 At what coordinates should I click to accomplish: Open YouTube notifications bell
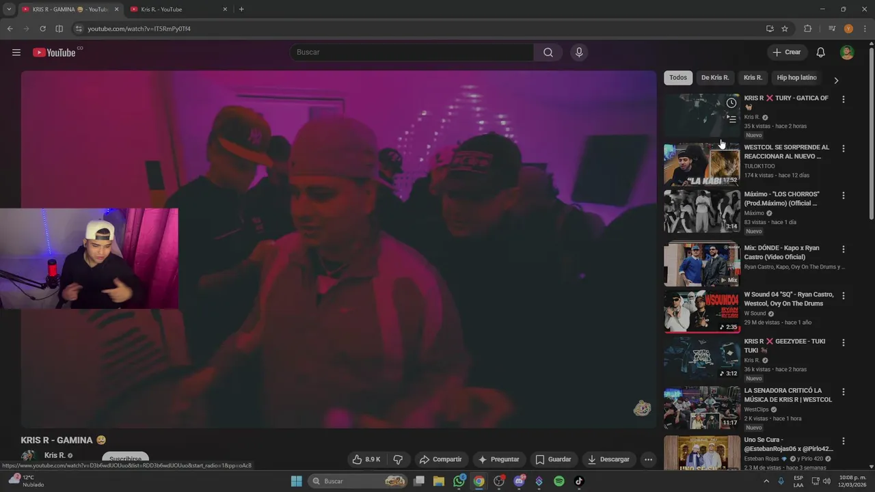pos(821,53)
